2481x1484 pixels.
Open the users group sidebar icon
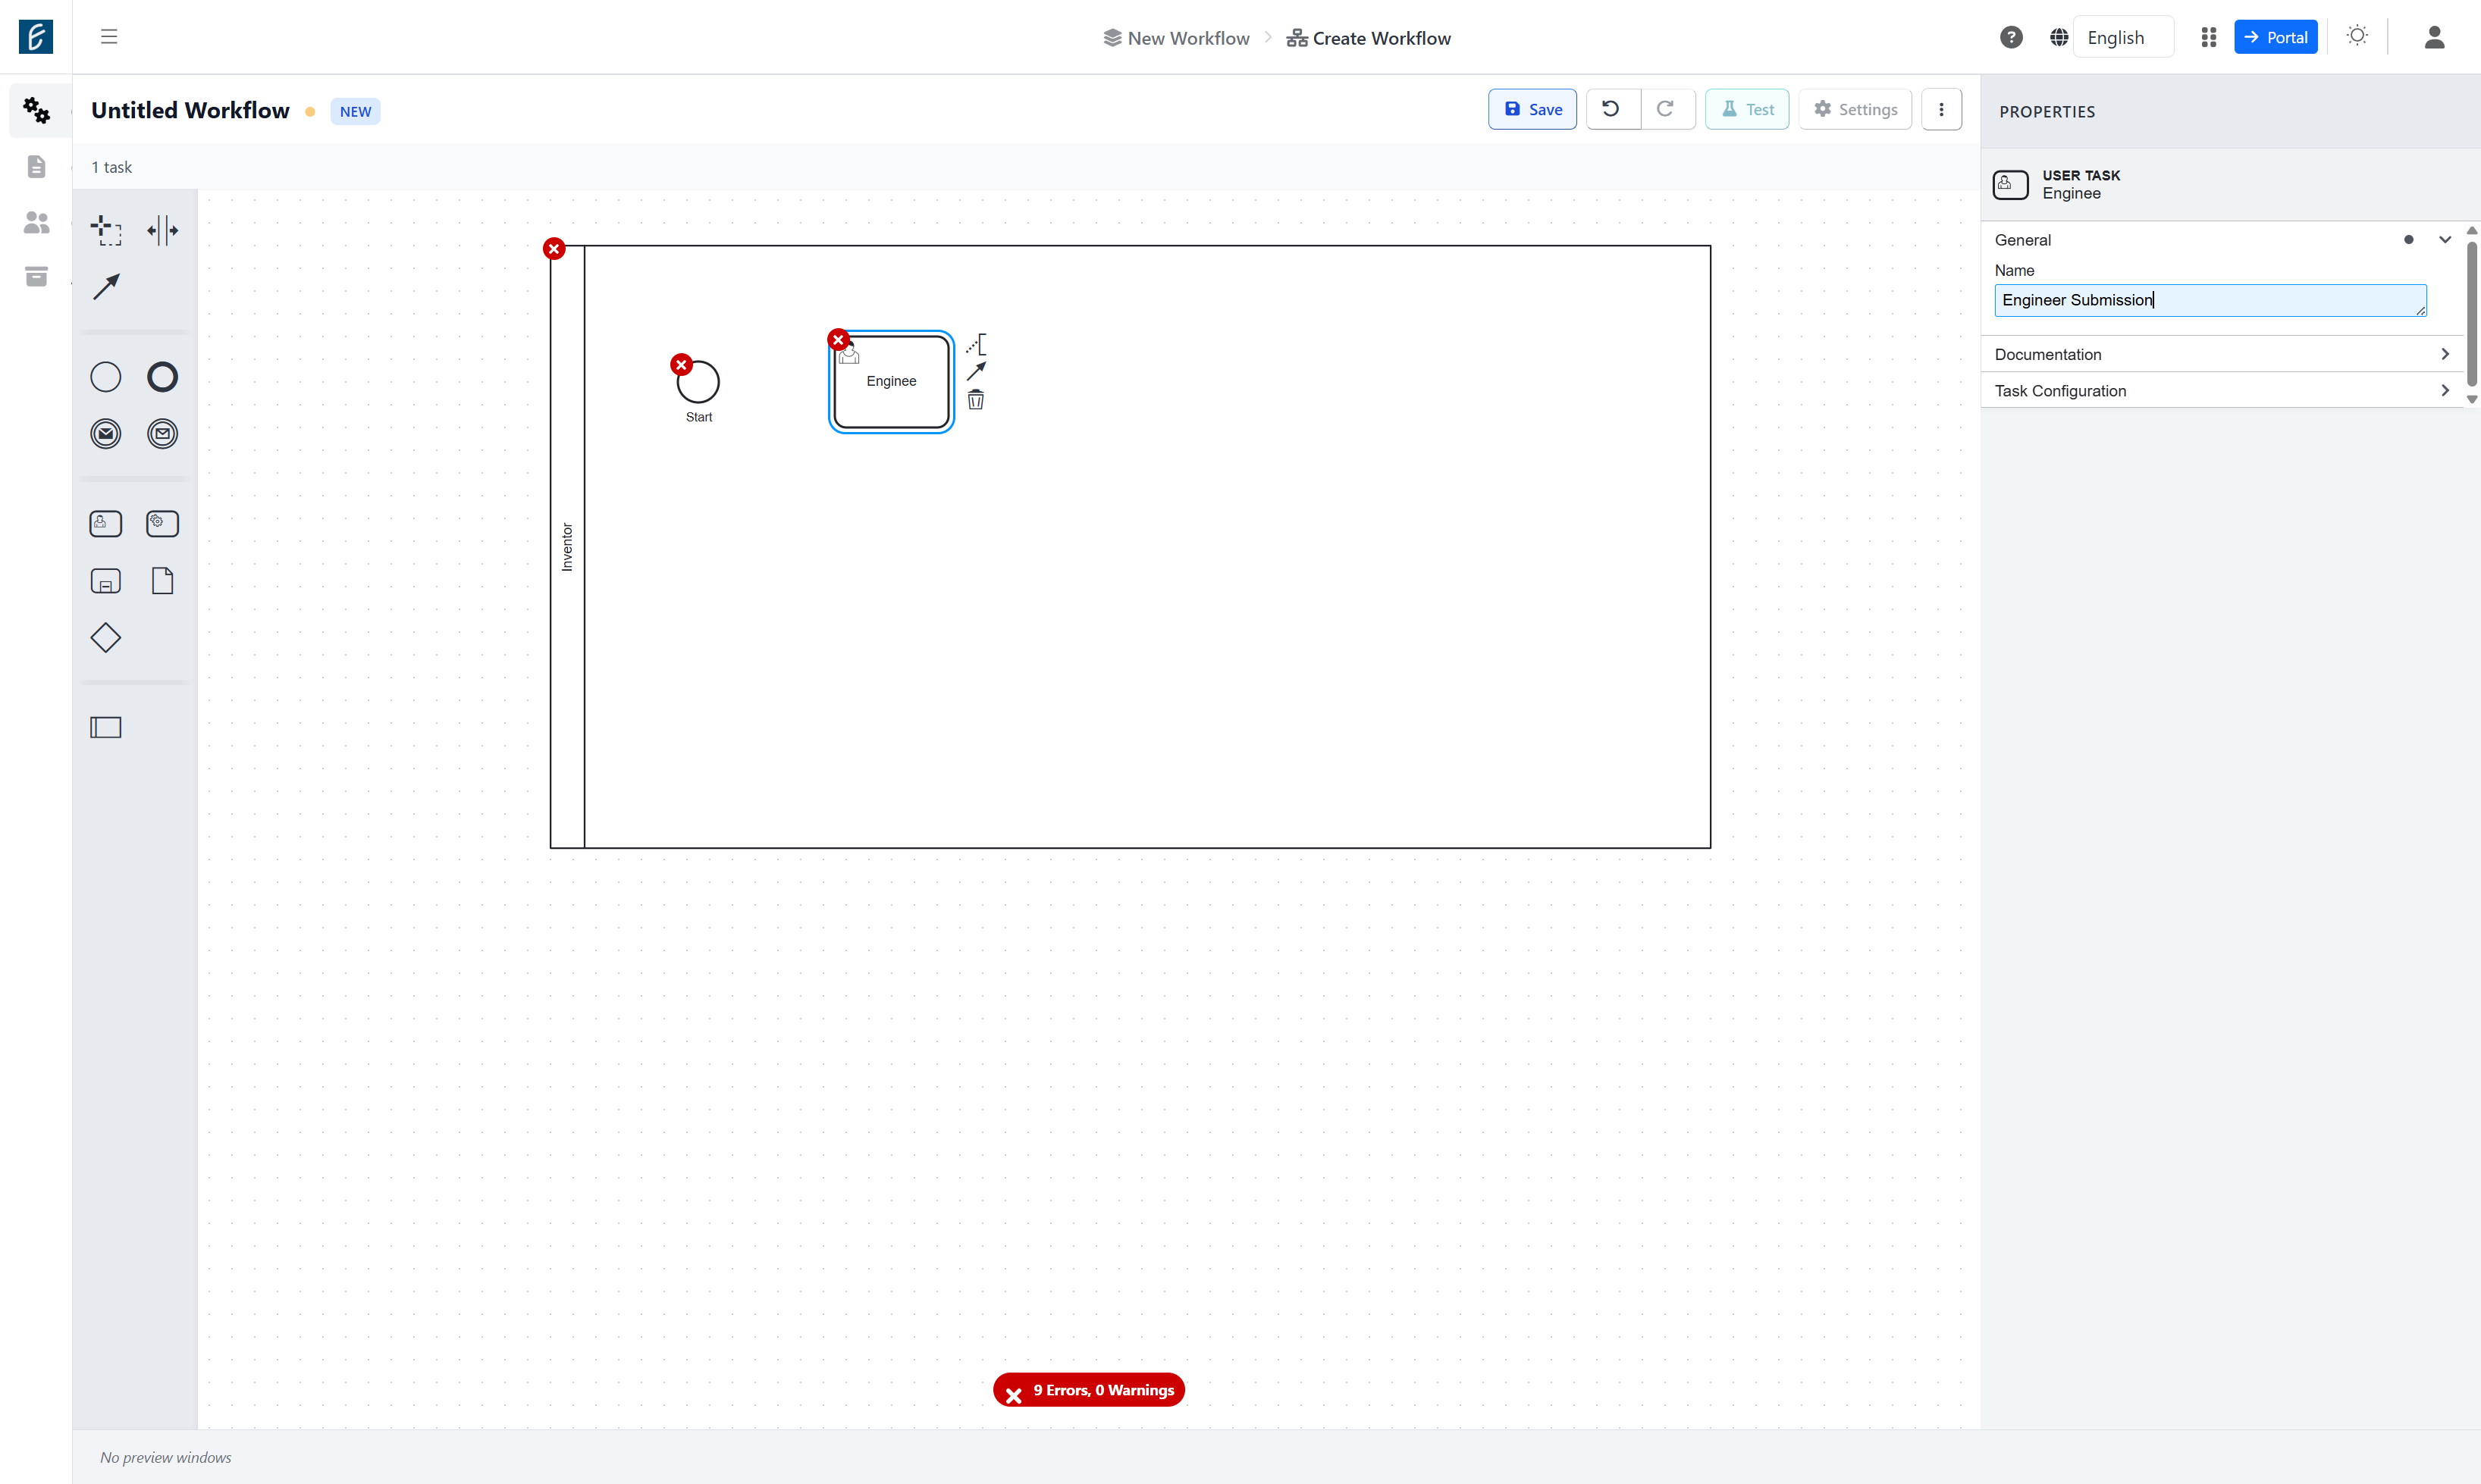37,222
